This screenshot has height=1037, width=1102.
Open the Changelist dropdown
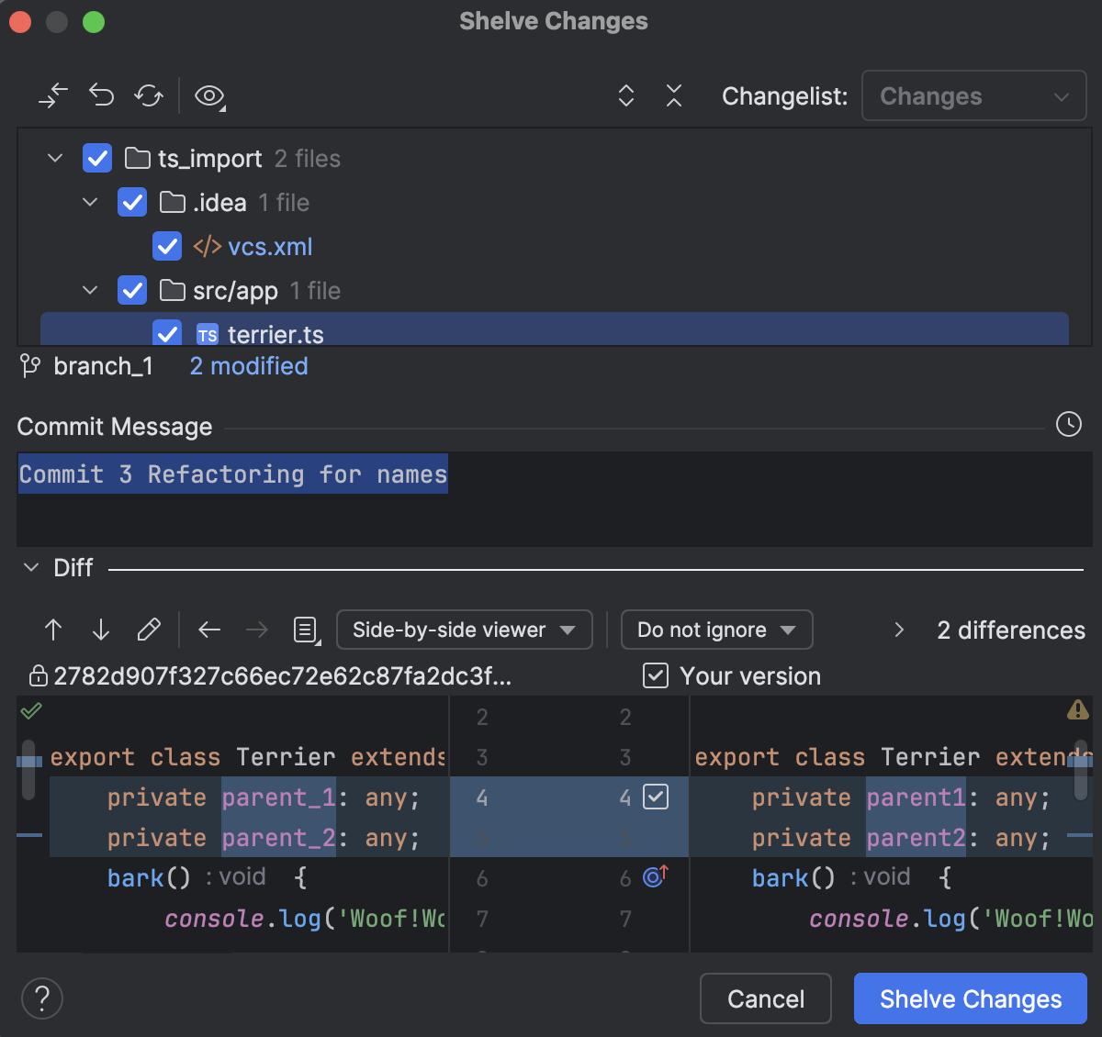click(x=973, y=95)
